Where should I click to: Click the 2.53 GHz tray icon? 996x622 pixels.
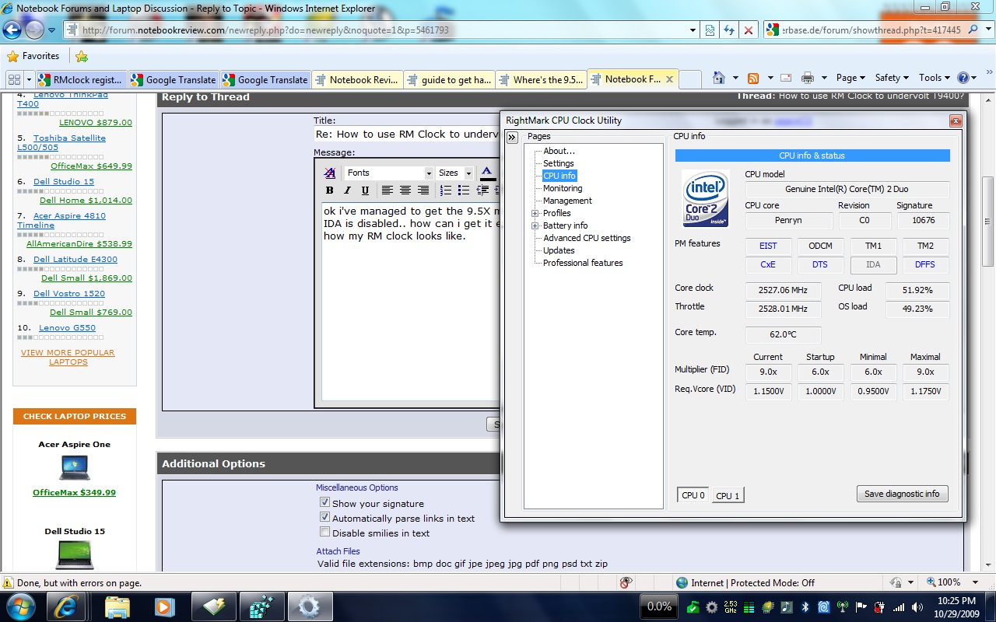pyautogui.click(x=731, y=606)
